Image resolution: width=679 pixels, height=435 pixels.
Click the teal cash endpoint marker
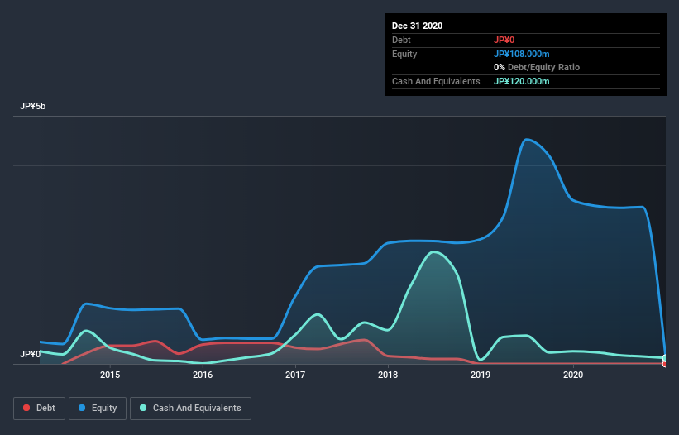665,357
